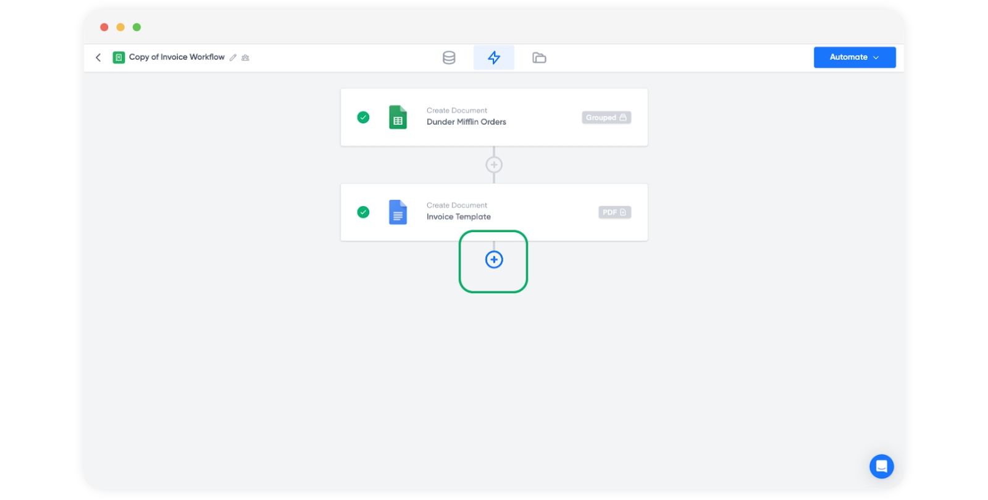Click the Copy of Invoice Workflow title
Screen dimensions: 988x500
(x=177, y=57)
